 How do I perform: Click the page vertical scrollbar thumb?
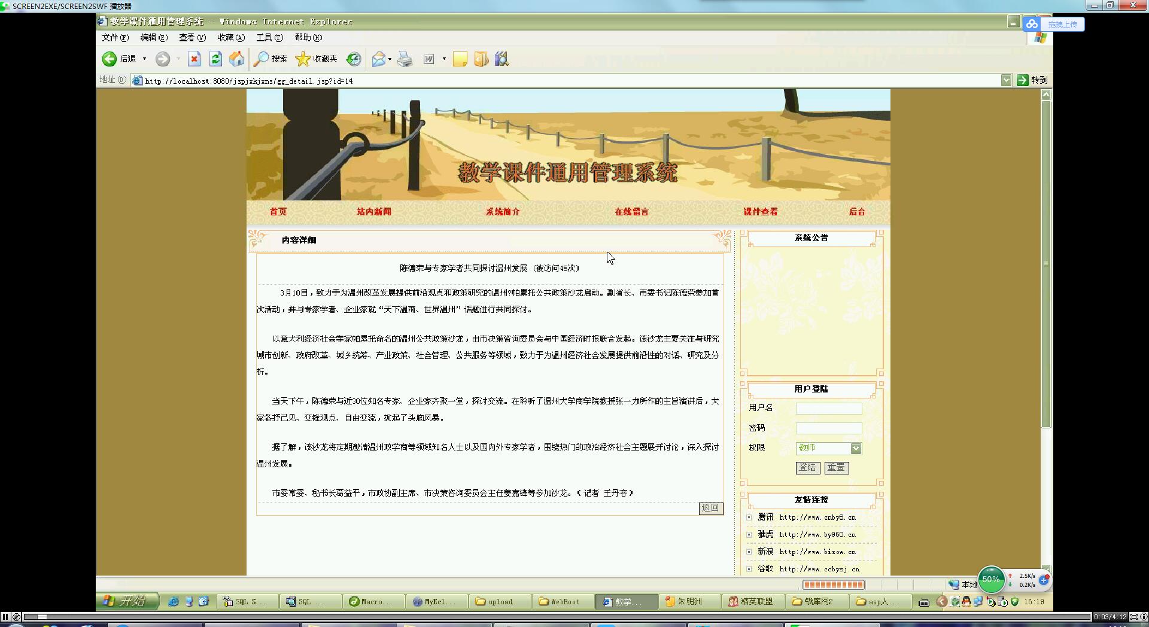click(x=1046, y=264)
